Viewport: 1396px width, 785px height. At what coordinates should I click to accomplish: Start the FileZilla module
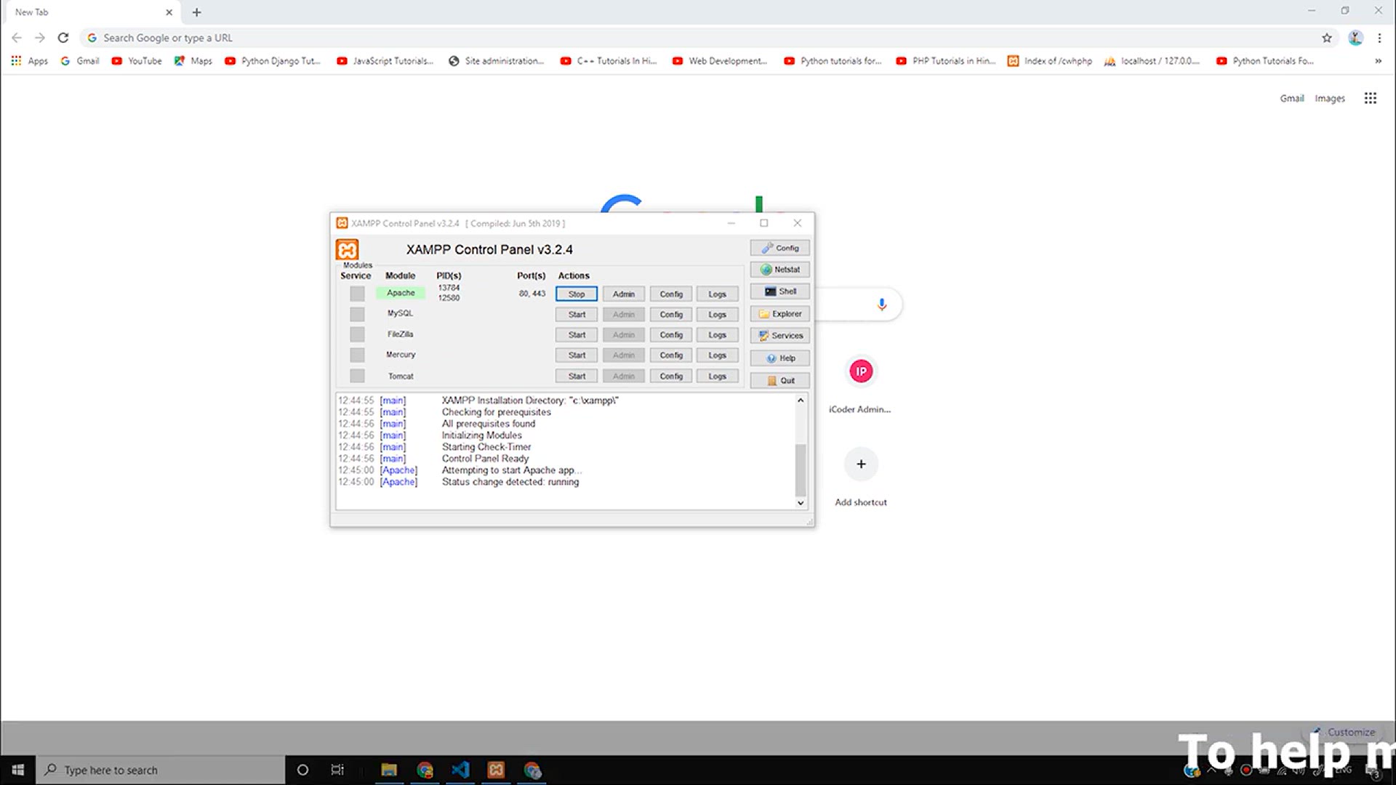(577, 335)
